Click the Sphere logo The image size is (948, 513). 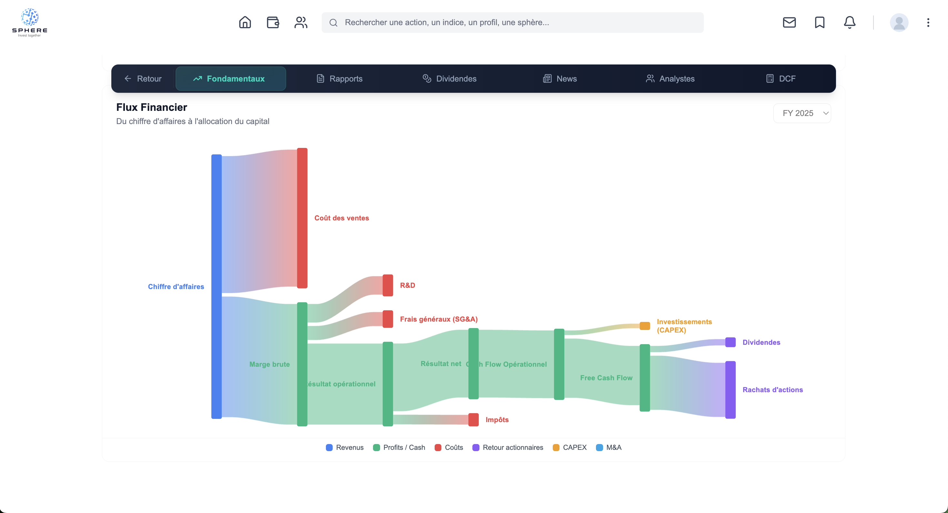[29, 23]
